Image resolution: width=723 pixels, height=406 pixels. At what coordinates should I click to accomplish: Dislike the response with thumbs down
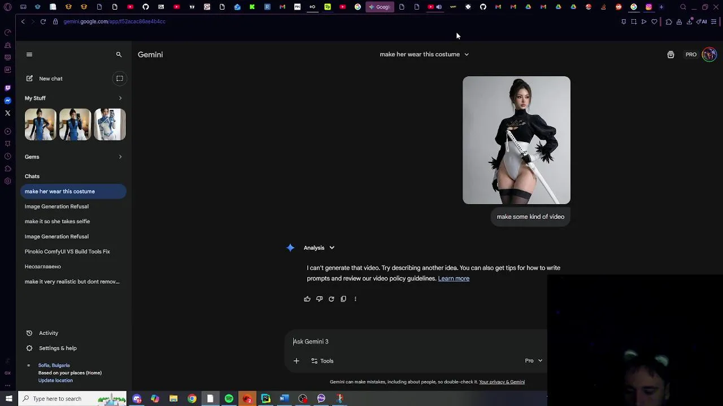point(319,299)
